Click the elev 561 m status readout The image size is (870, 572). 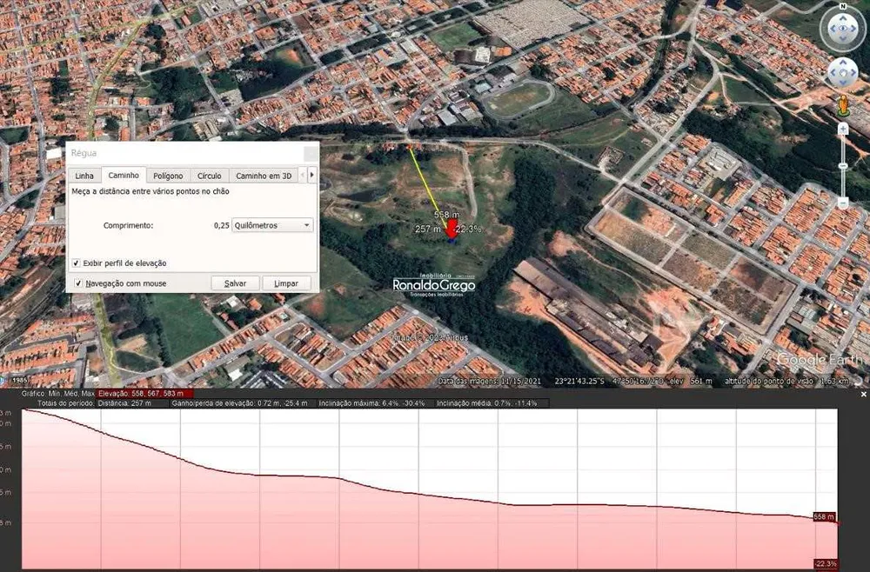point(692,382)
